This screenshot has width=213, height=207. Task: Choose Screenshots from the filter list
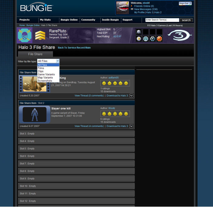click(x=48, y=81)
